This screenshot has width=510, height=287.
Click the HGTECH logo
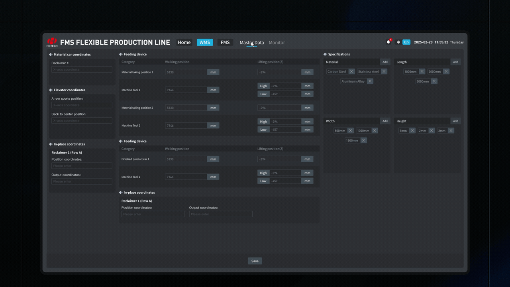[x=52, y=42]
